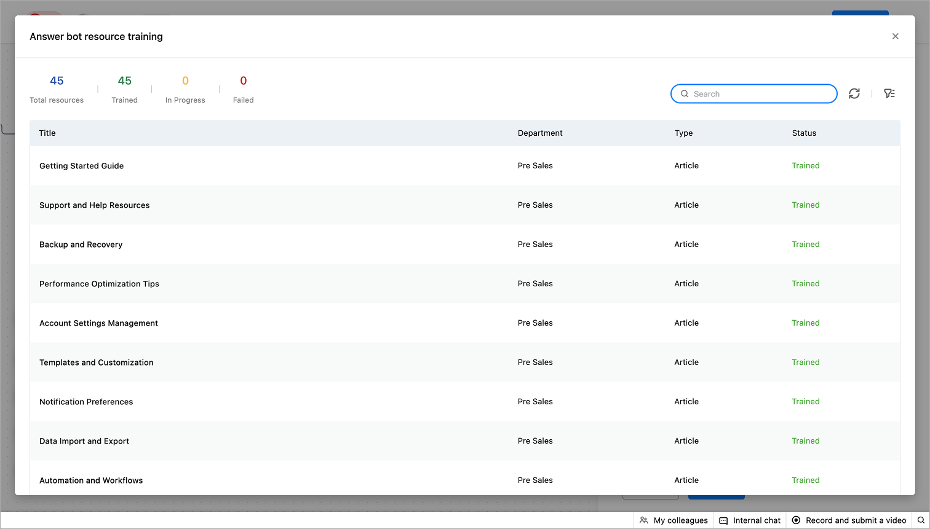
Task: Open Internal chat from bottom bar
Action: point(750,520)
